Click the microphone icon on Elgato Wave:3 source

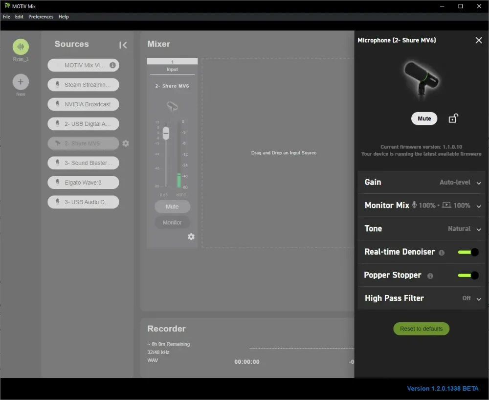pyautogui.click(x=57, y=182)
